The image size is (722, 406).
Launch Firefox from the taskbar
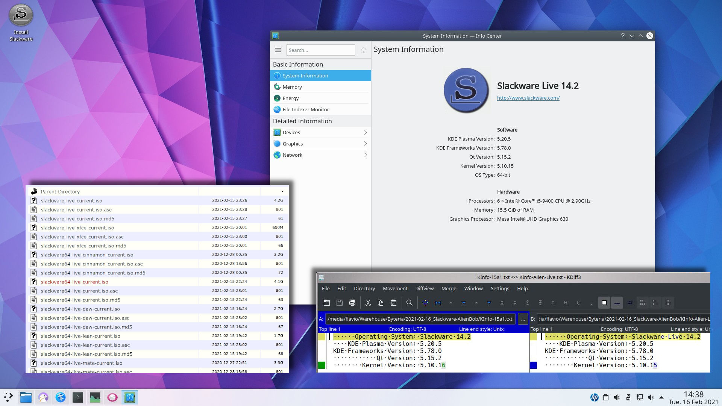tap(44, 397)
